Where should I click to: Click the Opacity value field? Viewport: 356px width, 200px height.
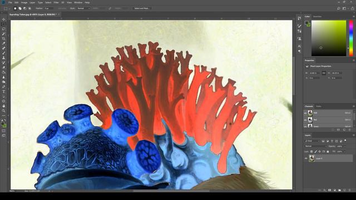(339, 146)
